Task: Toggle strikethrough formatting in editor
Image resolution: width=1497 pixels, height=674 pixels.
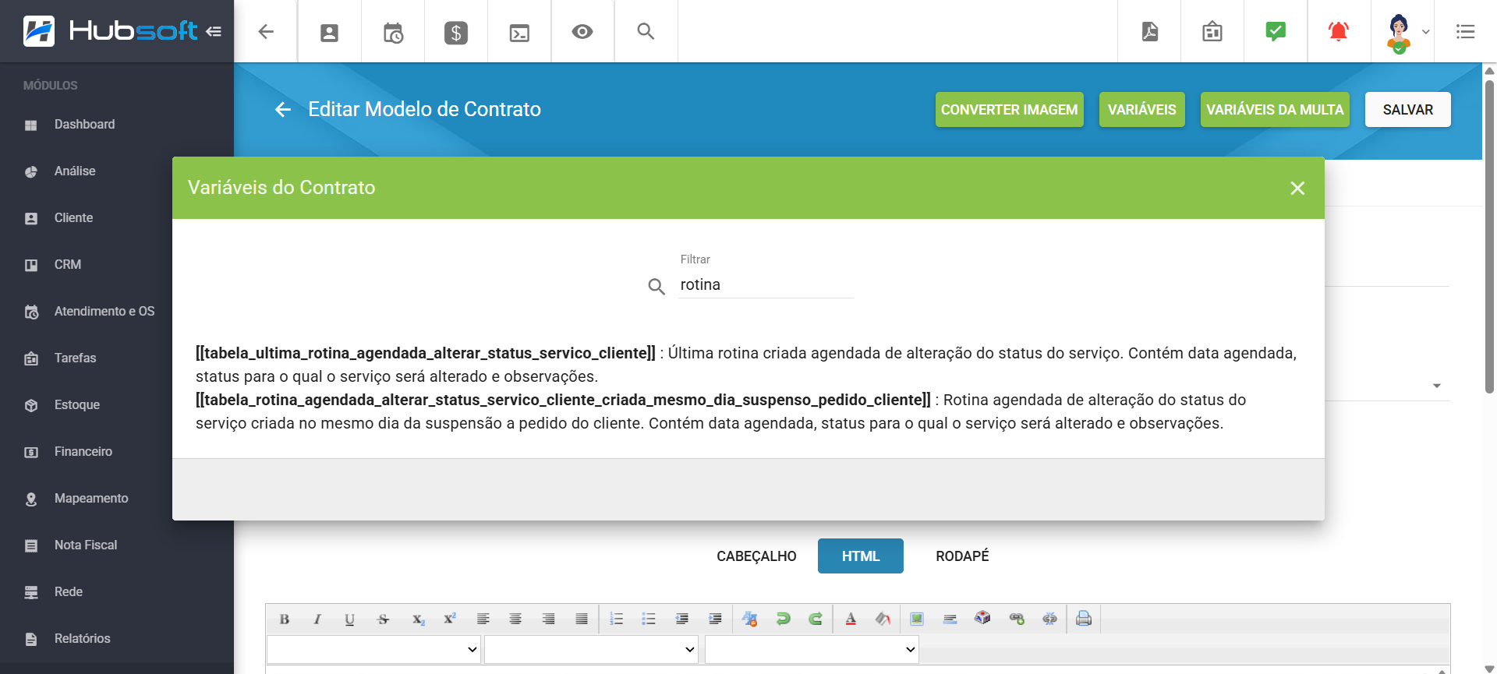Action: [383, 619]
